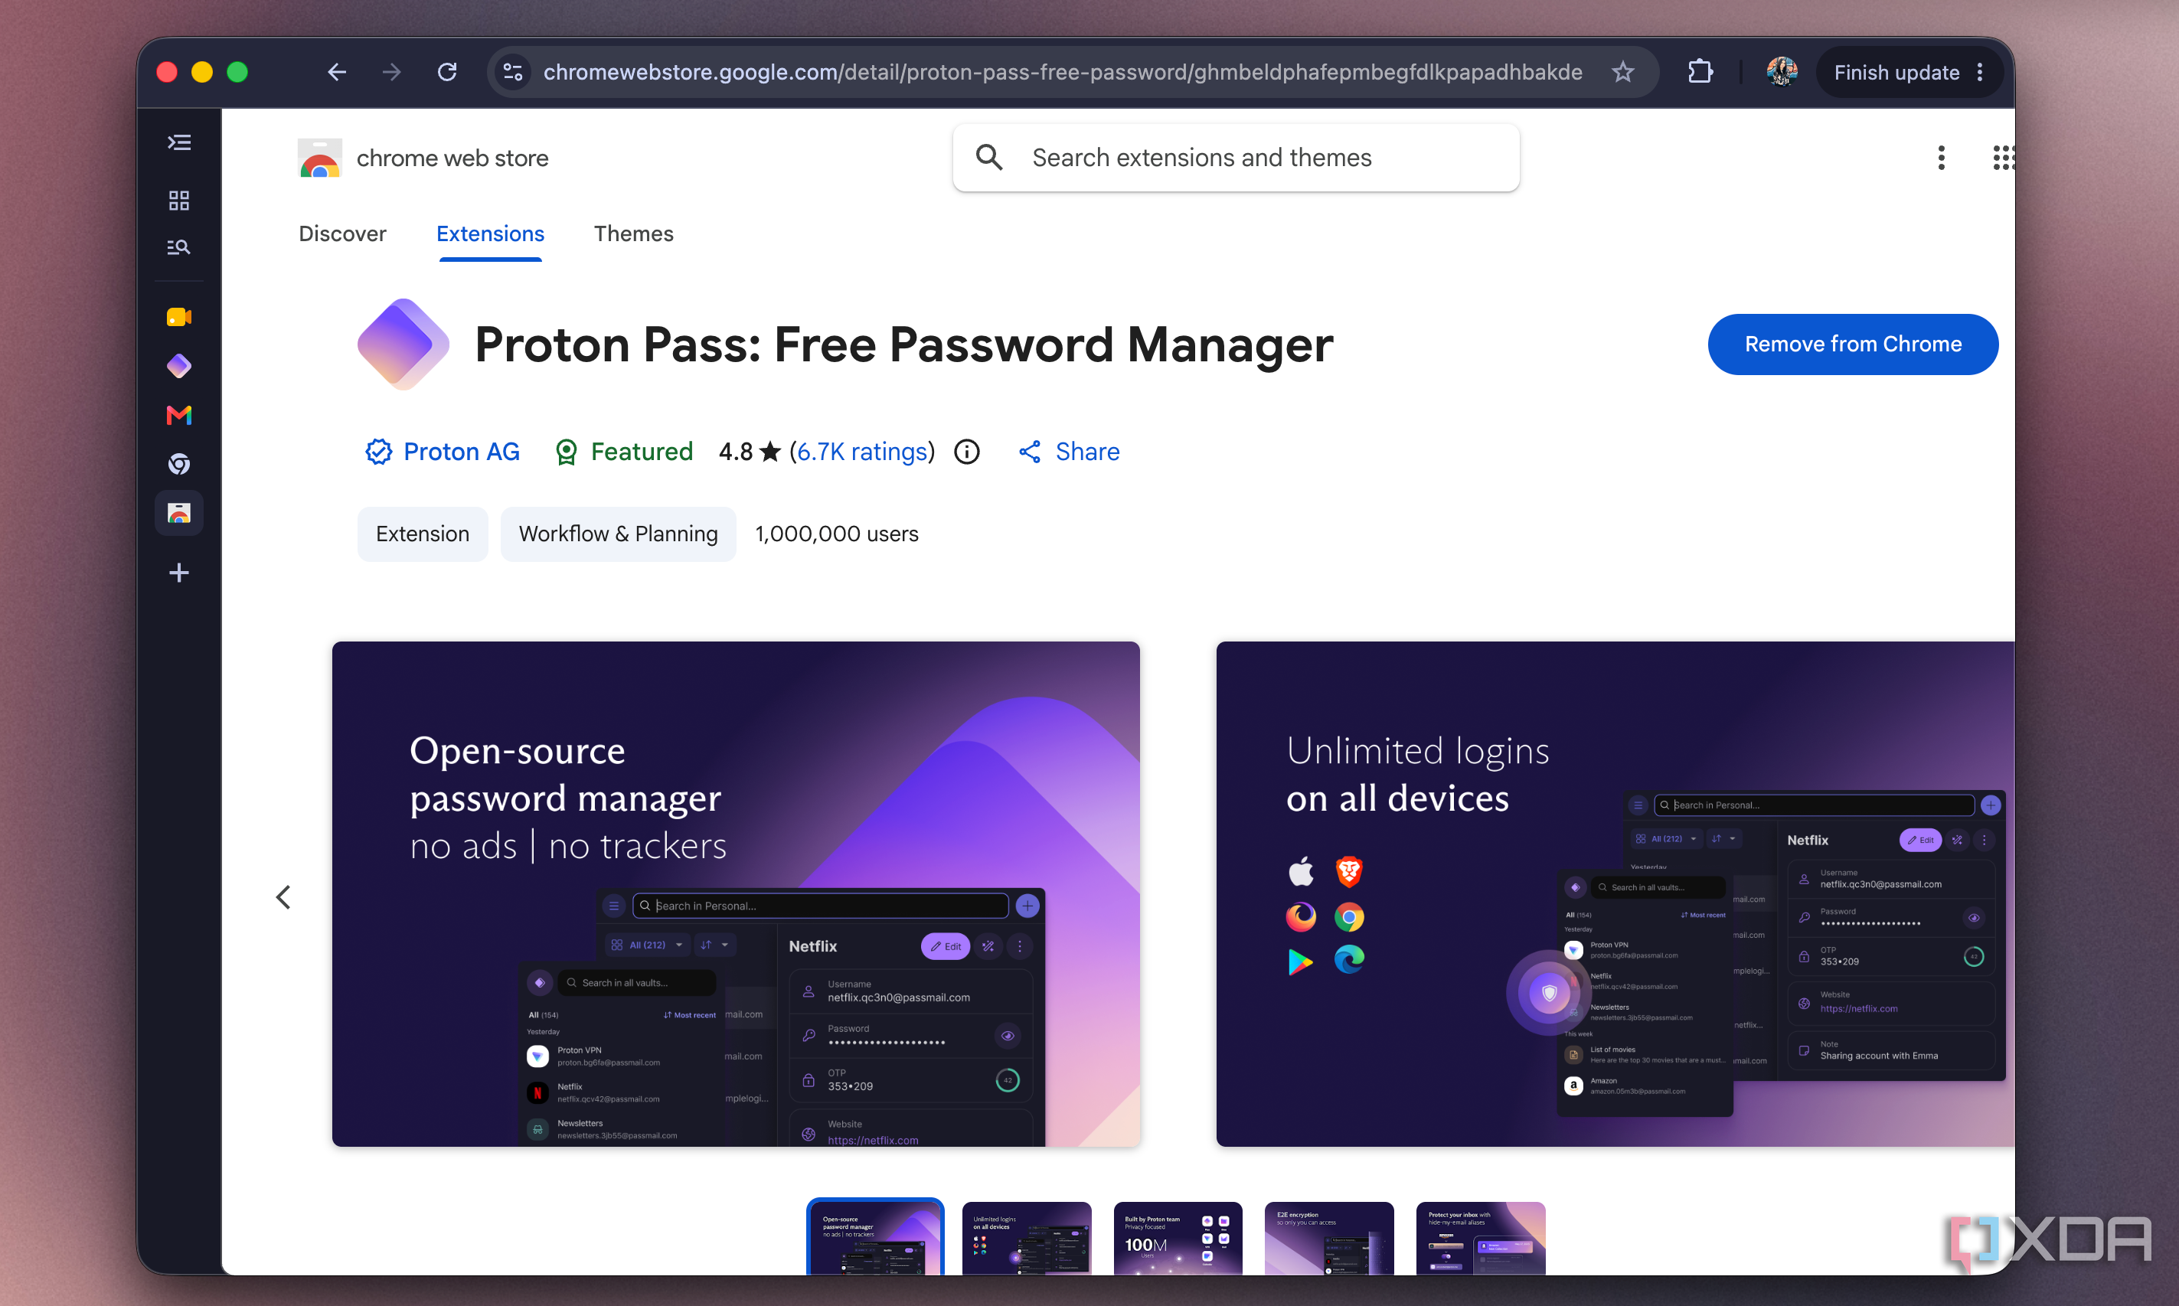Screen dimensions: 2179x1306
Task: Focus the Search extensions and themes field
Action: (x=1236, y=158)
